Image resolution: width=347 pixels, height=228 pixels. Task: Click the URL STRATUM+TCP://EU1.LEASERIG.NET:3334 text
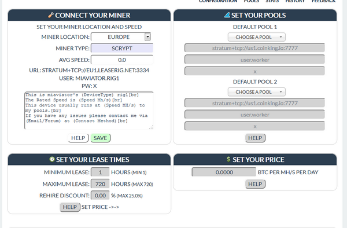pyautogui.click(x=89, y=70)
